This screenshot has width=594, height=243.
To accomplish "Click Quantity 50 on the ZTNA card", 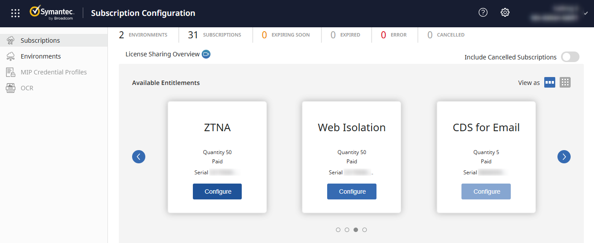I will click(218, 152).
